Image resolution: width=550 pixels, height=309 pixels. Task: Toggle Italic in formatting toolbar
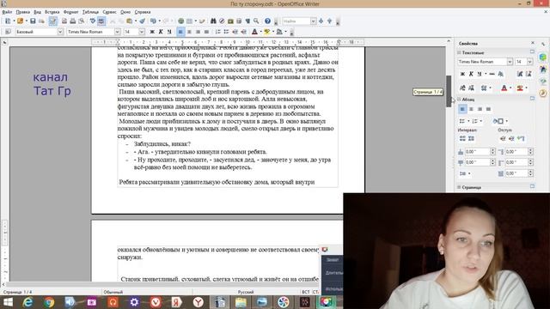[x=161, y=32]
